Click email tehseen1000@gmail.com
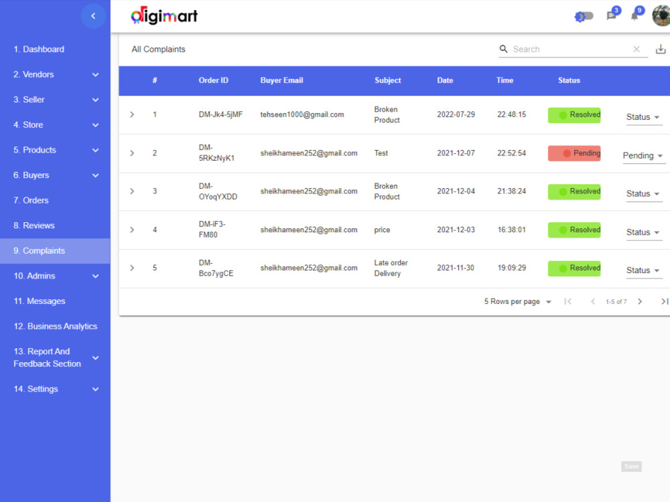Screen dimensions: 670x502 pyautogui.click(x=302, y=114)
